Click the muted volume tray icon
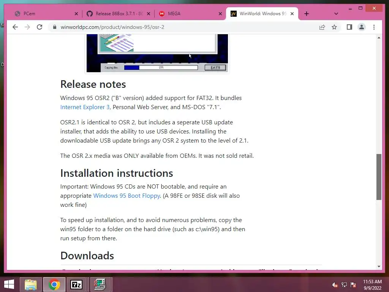389x292 pixels. pos(335,285)
